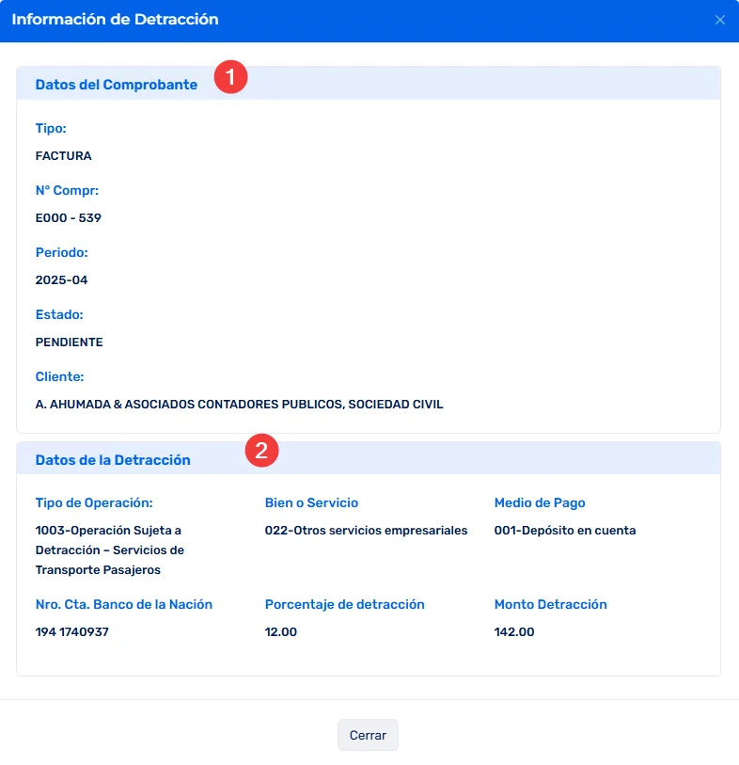Select the Datos de la Detracción header

(x=113, y=460)
